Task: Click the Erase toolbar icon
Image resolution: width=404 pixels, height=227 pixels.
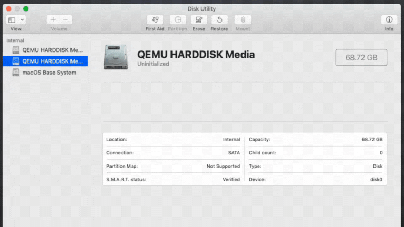Action: [199, 20]
